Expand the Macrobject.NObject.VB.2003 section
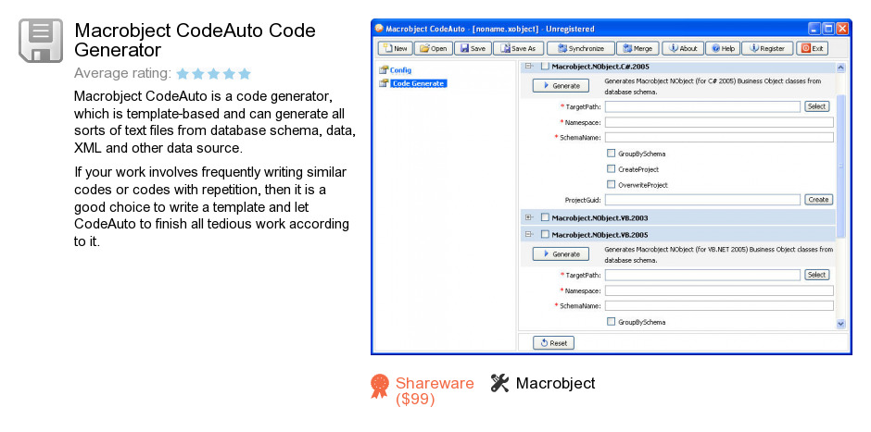The width and height of the screenshot is (871, 432). click(528, 217)
